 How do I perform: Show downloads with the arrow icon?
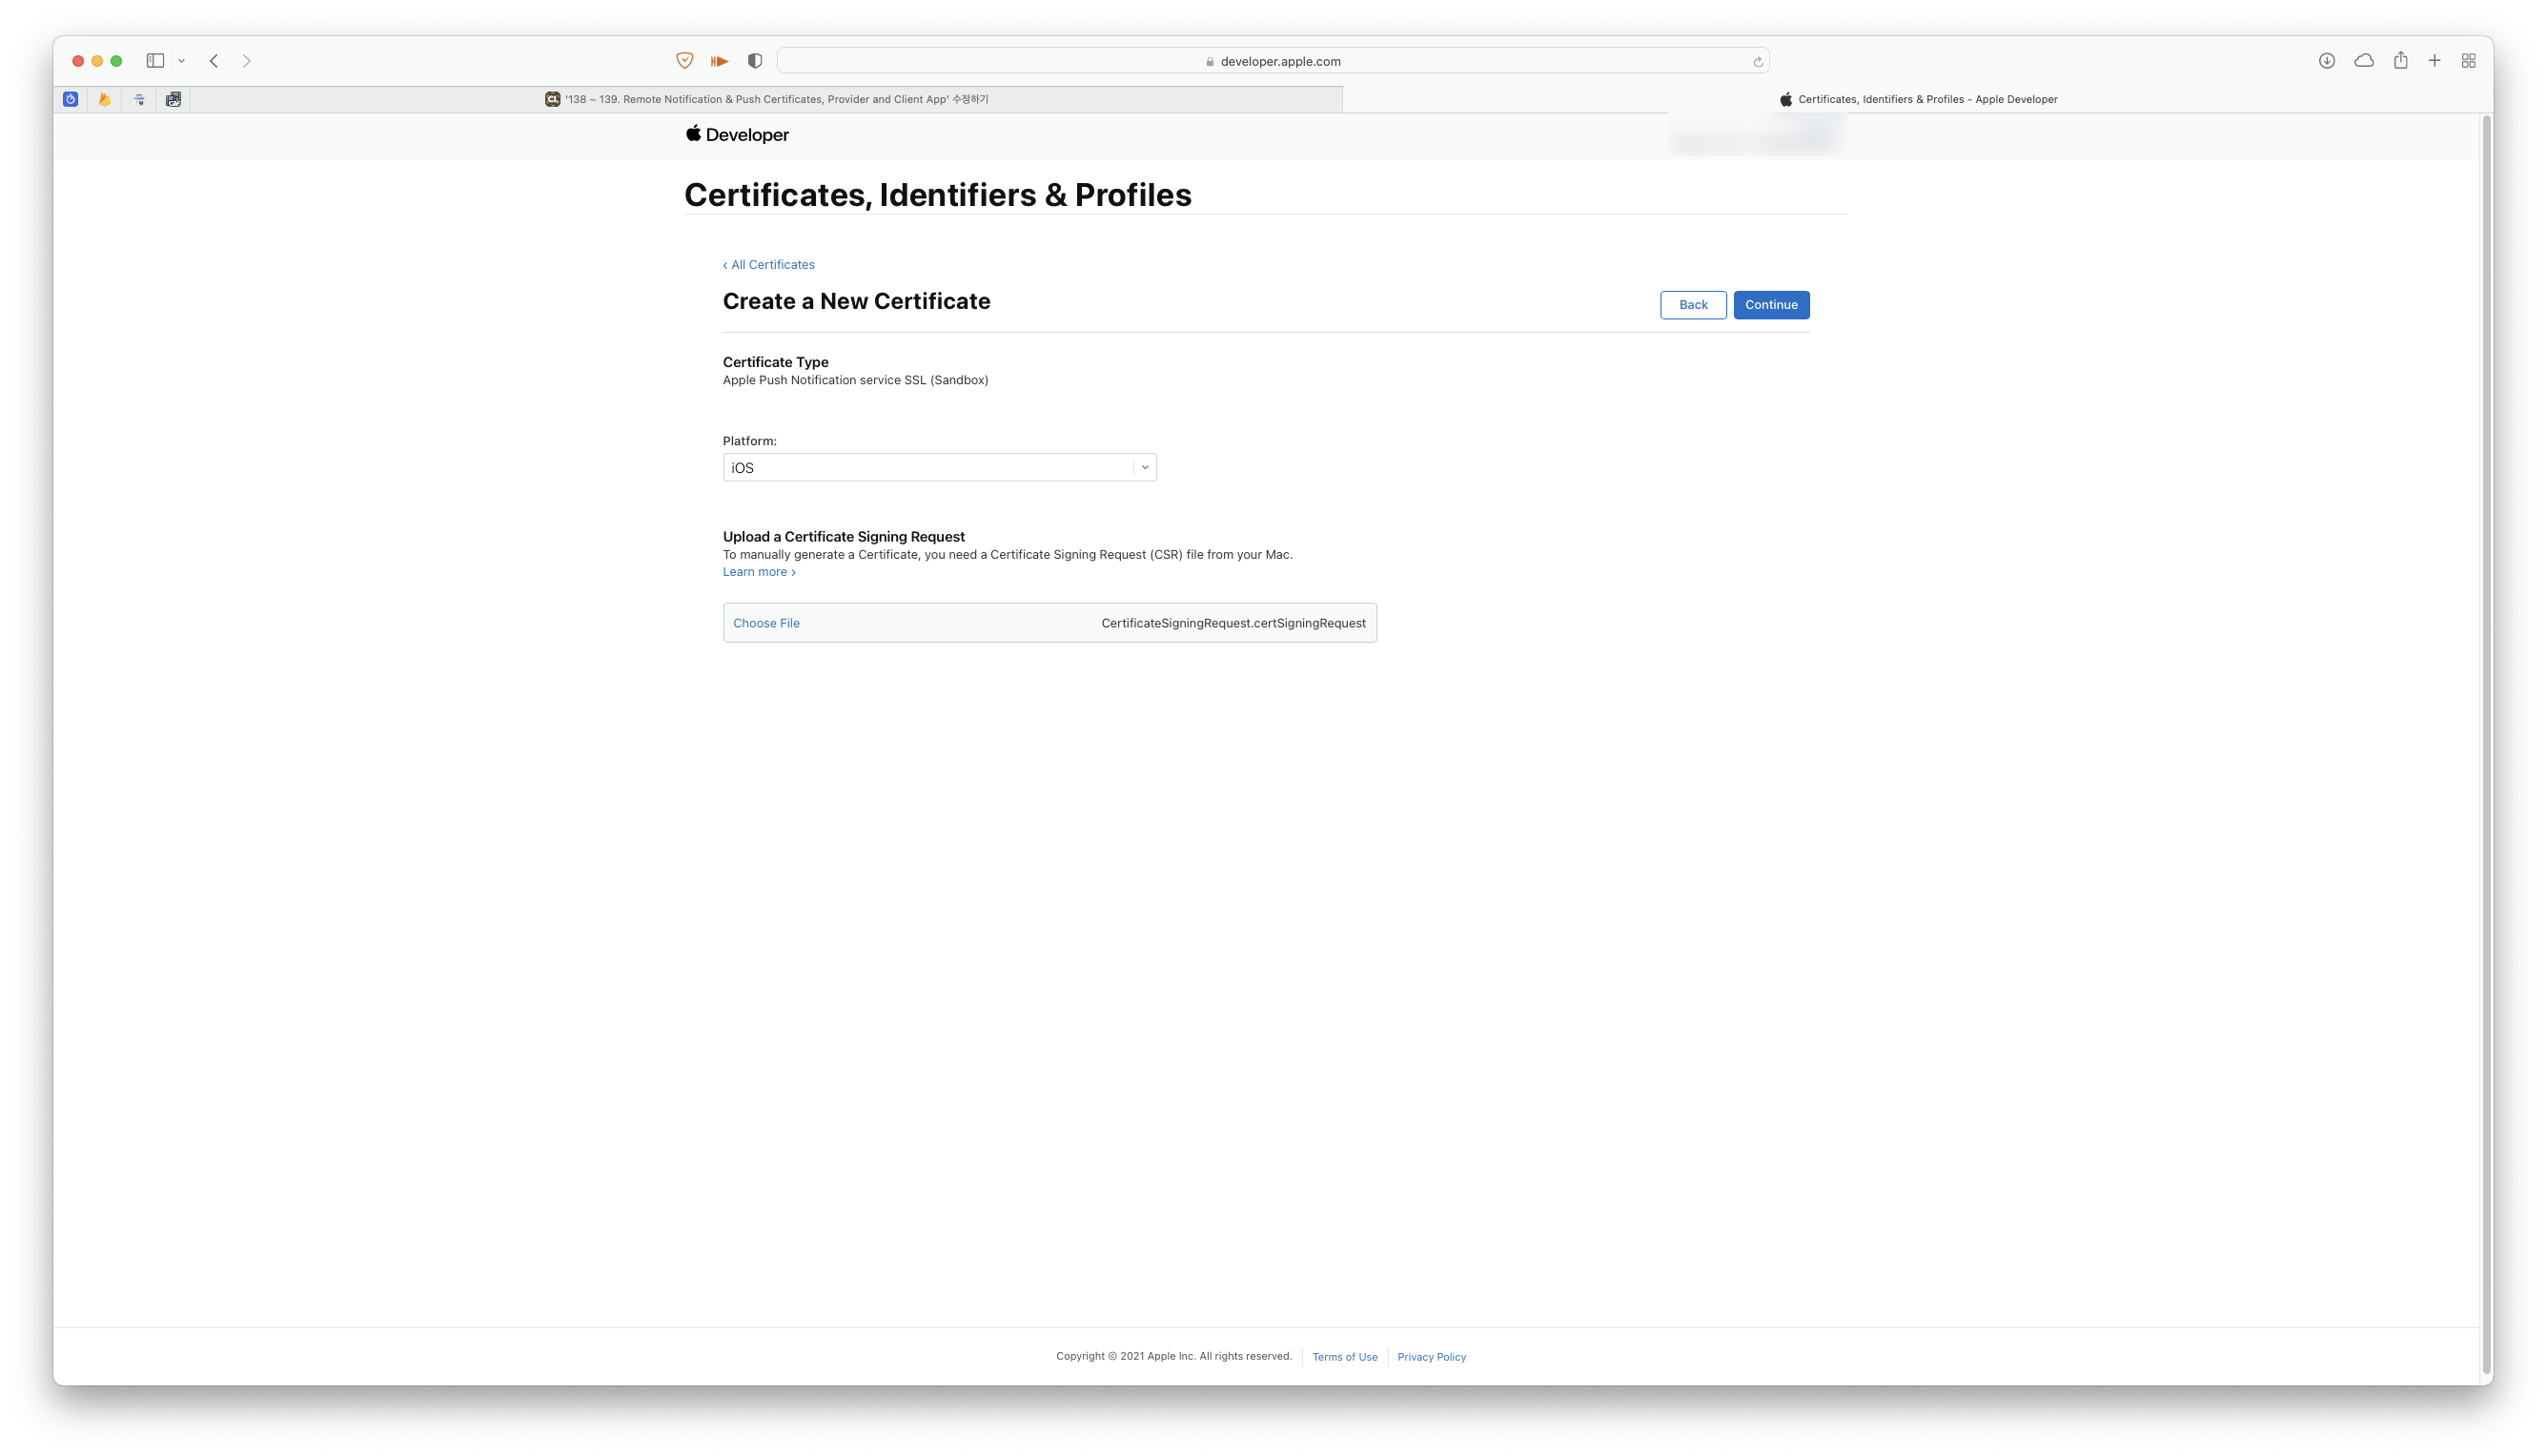pos(2326,61)
